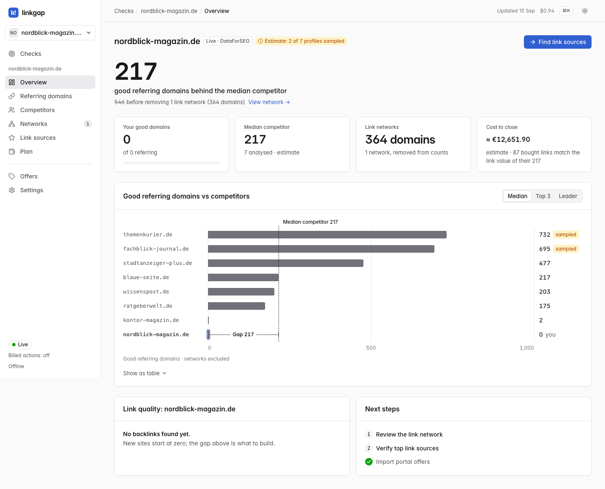Image resolution: width=605 pixels, height=489 pixels.
Task: Open Checks in the sidebar
Action: tap(50, 54)
